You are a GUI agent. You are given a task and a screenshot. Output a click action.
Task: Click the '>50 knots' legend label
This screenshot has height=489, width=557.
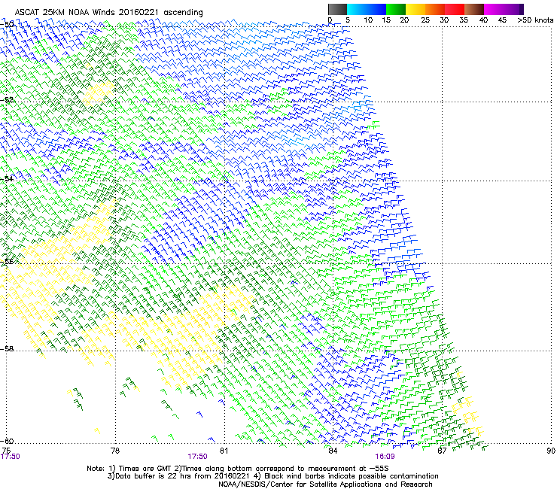pyautogui.click(x=535, y=20)
